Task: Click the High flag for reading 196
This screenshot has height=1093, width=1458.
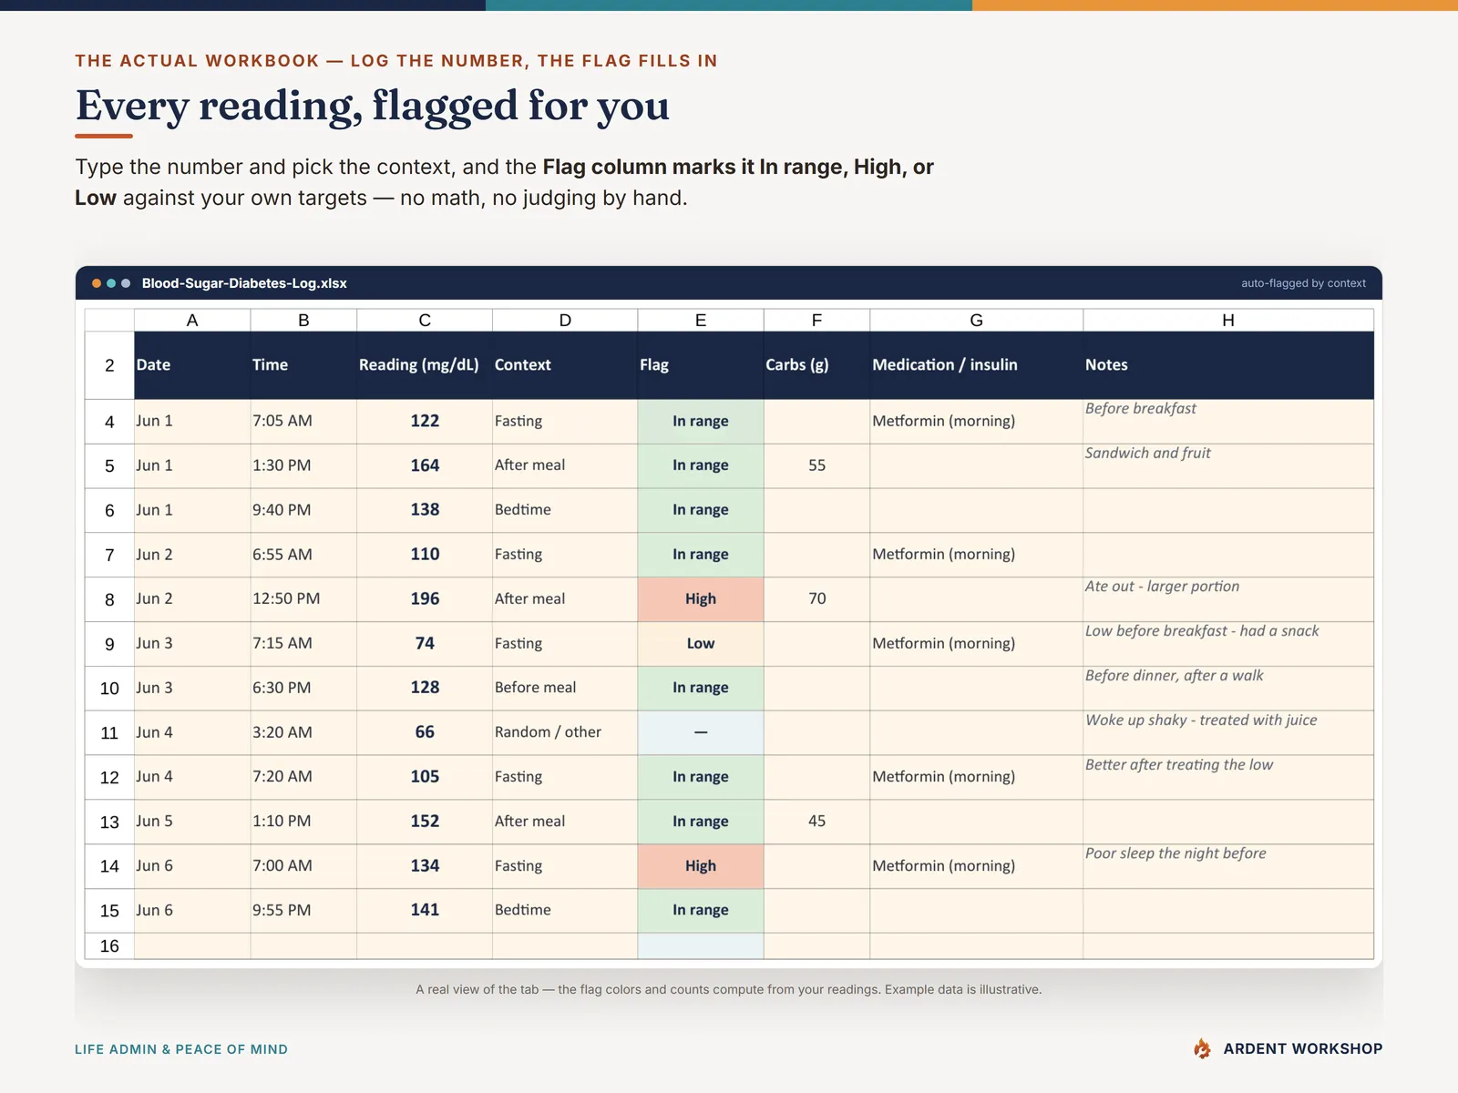Action: click(x=701, y=599)
